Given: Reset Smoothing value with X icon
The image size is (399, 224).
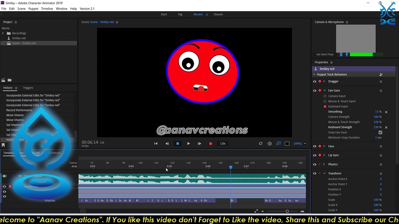Looking at the screenshot, I should (x=386, y=112).
